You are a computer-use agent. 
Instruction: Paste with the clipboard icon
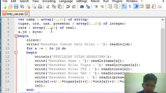coord(60,6)
